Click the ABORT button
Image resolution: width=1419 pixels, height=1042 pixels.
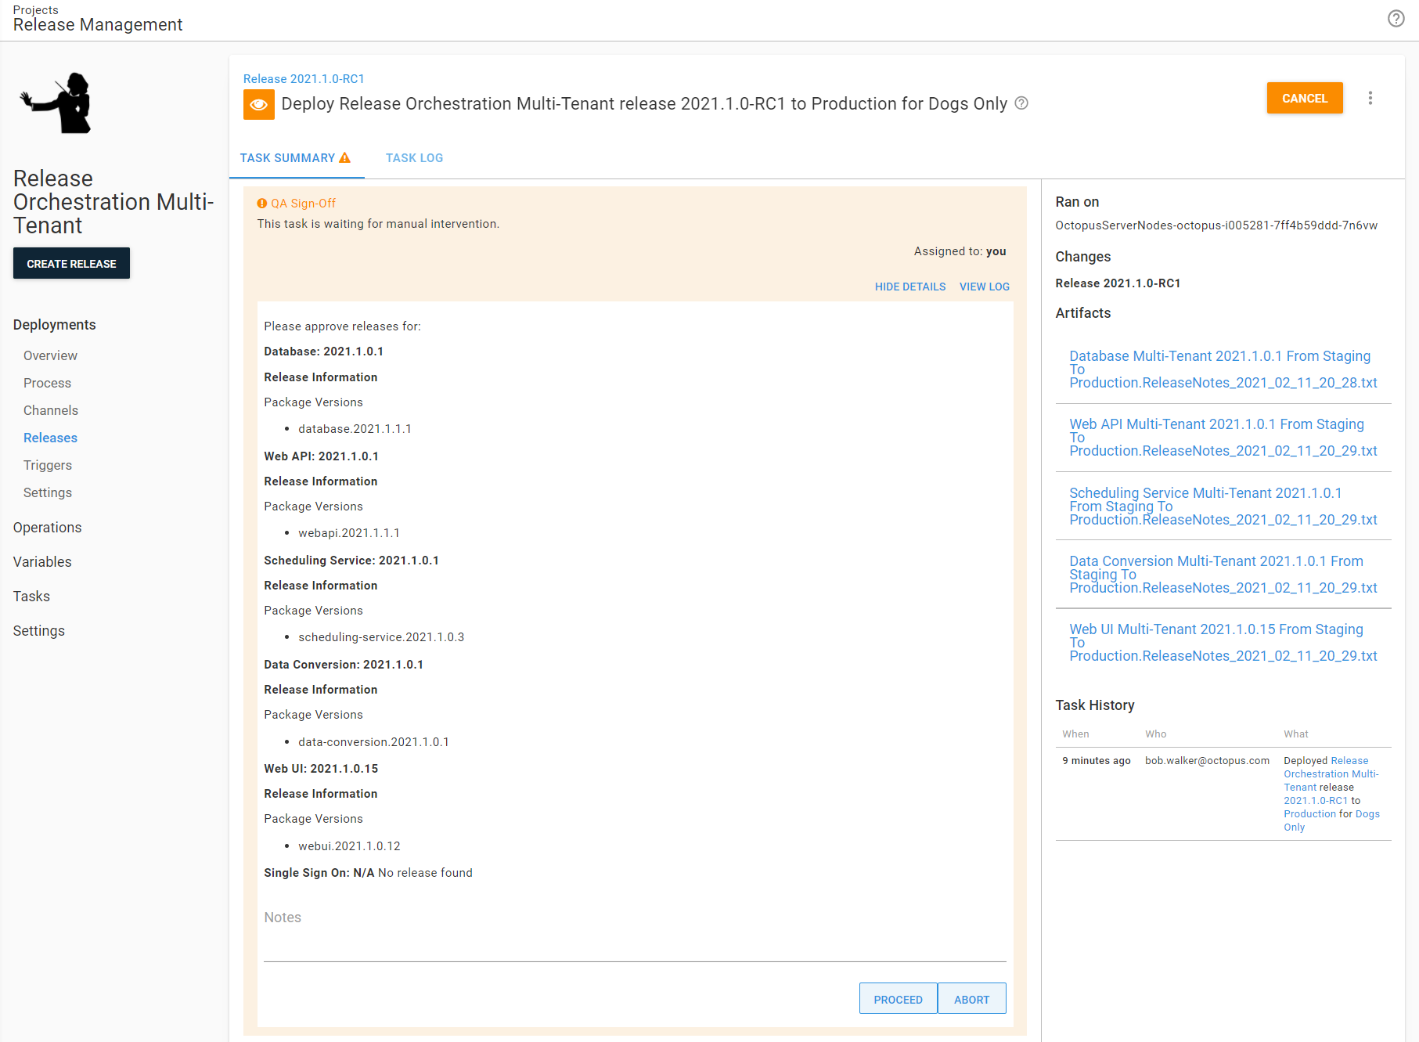[971, 998]
